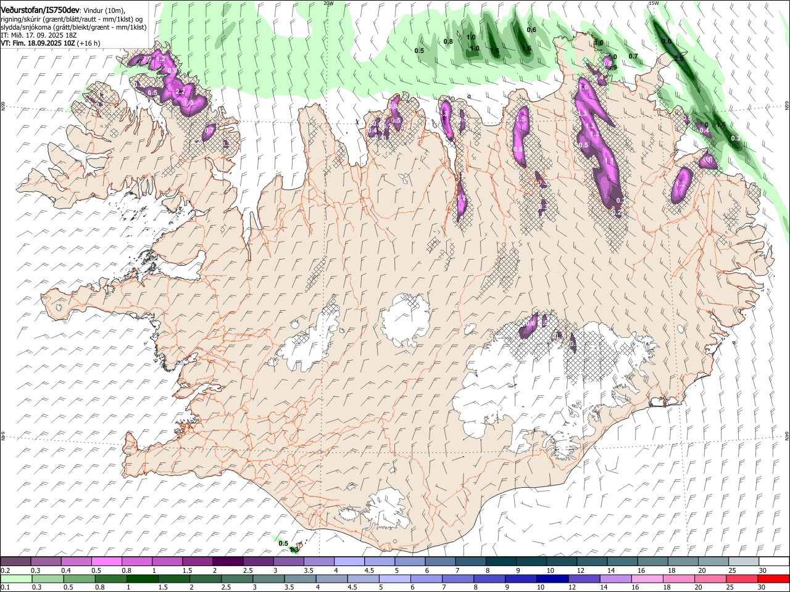Screen dimensions: 790x592
Task: Click the bright pink swatch between 0.5 and 0.8
Action: [x=106, y=562]
